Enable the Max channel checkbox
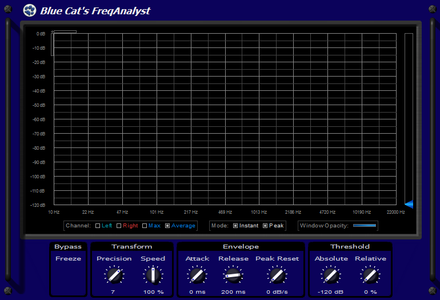The image size is (440, 300). pyautogui.click(x=145, y=226)
